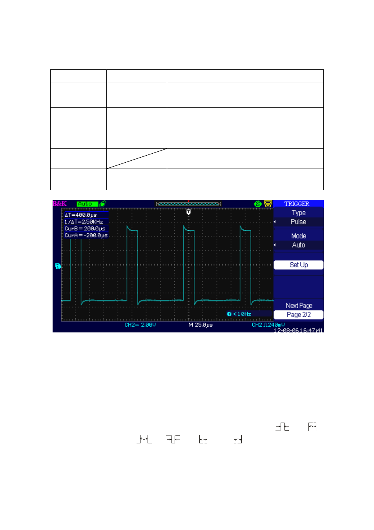The height and width of the screenshot is (530, 374).
Task: Expand the Pulse type selection arrow
Action: 275,222
